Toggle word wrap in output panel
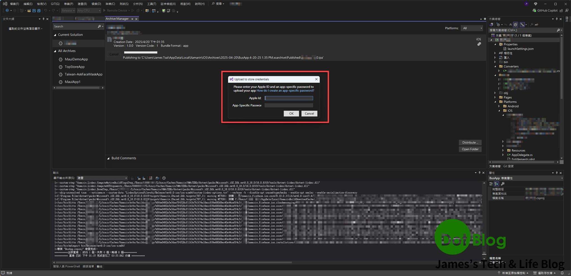This screenshot has width=571, height=276. (157, 178)
